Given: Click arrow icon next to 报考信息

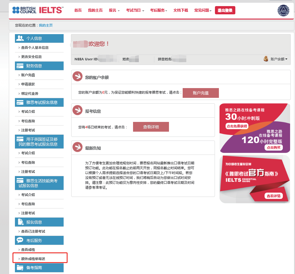Looking at the screenshot, I should tap(78, 110).
